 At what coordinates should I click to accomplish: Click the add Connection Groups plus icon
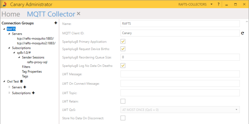[x=56, y=23]
